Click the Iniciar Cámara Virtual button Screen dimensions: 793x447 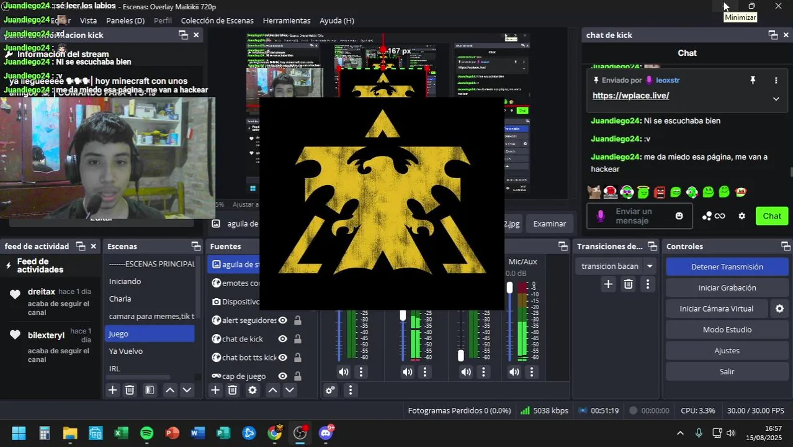[x=716, y=309]
